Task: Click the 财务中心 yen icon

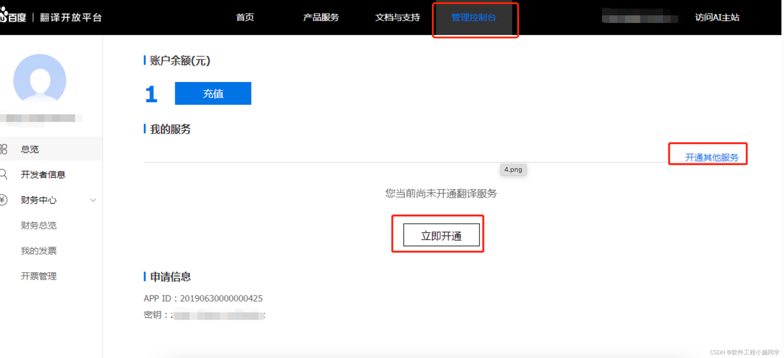Action: pos(3,200)
